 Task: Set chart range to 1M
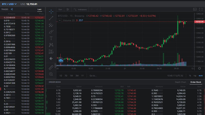[x=71, y=75]
